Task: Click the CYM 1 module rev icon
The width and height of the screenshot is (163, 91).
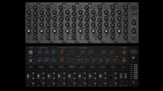Action: (106, 35)
